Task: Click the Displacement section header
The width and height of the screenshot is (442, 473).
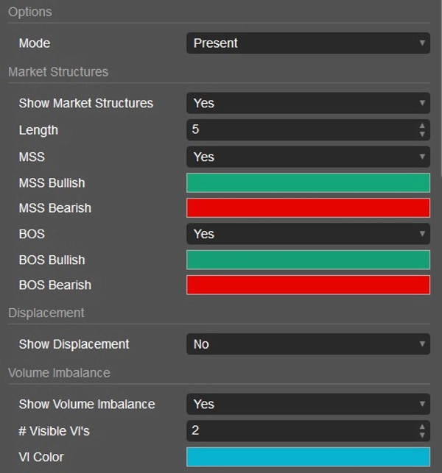Action: tap(46, 313)
